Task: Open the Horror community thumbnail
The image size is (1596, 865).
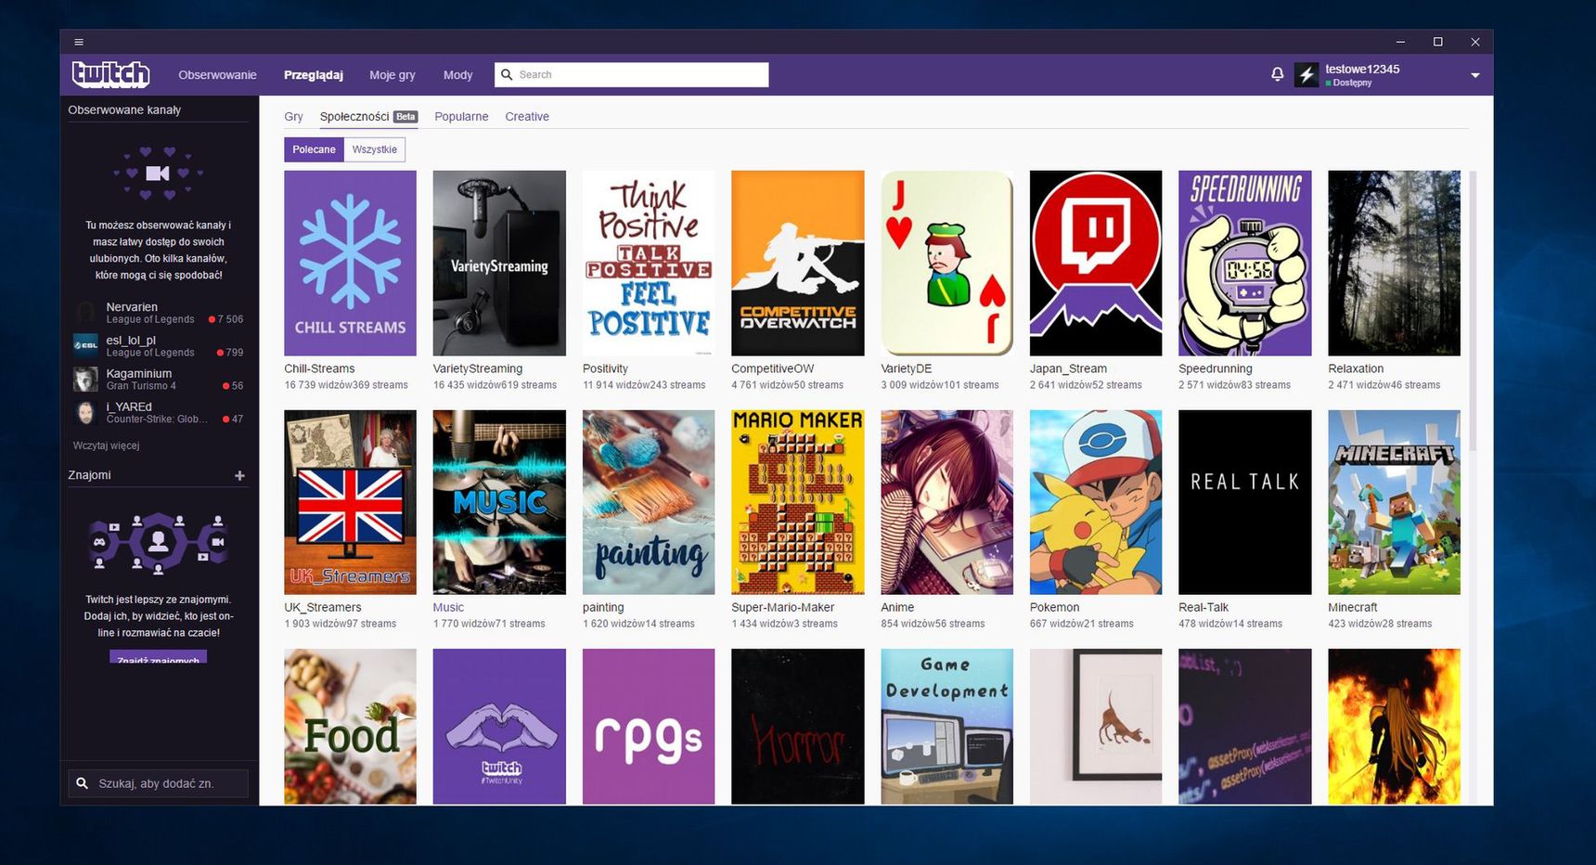Action: pos(798,727)
